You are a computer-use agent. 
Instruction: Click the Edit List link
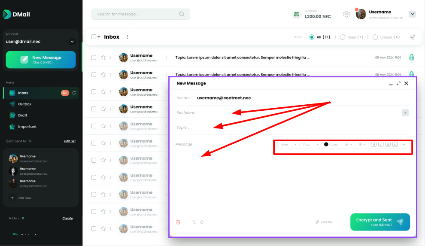point(70,141)
